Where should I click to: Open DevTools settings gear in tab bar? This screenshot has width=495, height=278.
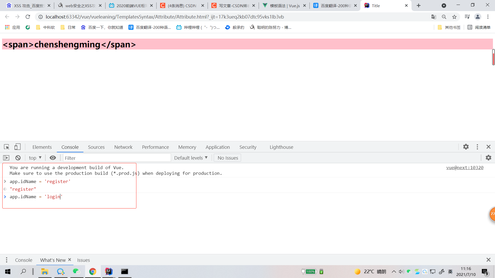click(466, 147)
